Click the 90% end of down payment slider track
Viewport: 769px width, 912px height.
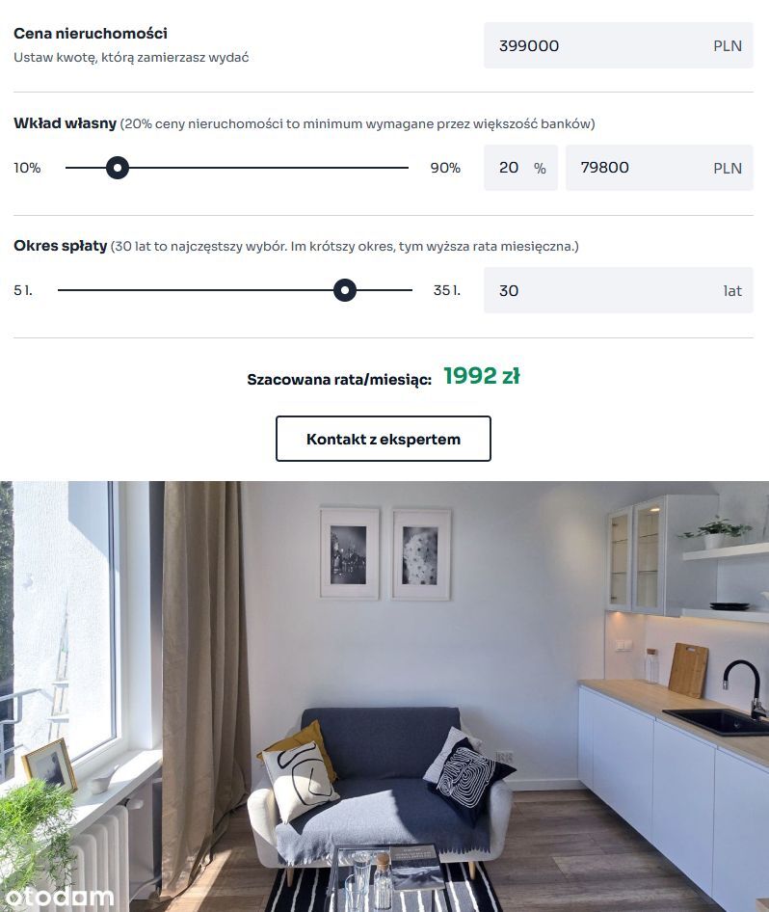point(405,168)
